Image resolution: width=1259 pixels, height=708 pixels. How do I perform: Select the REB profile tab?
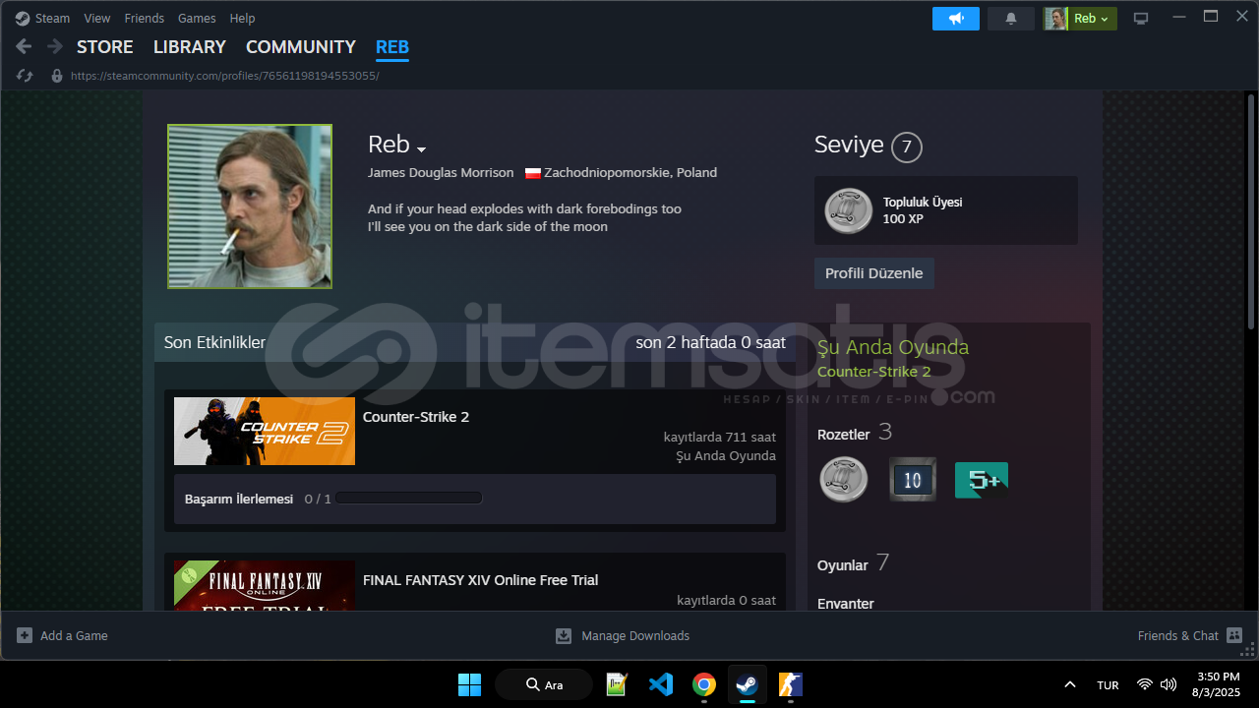(392, 46)
